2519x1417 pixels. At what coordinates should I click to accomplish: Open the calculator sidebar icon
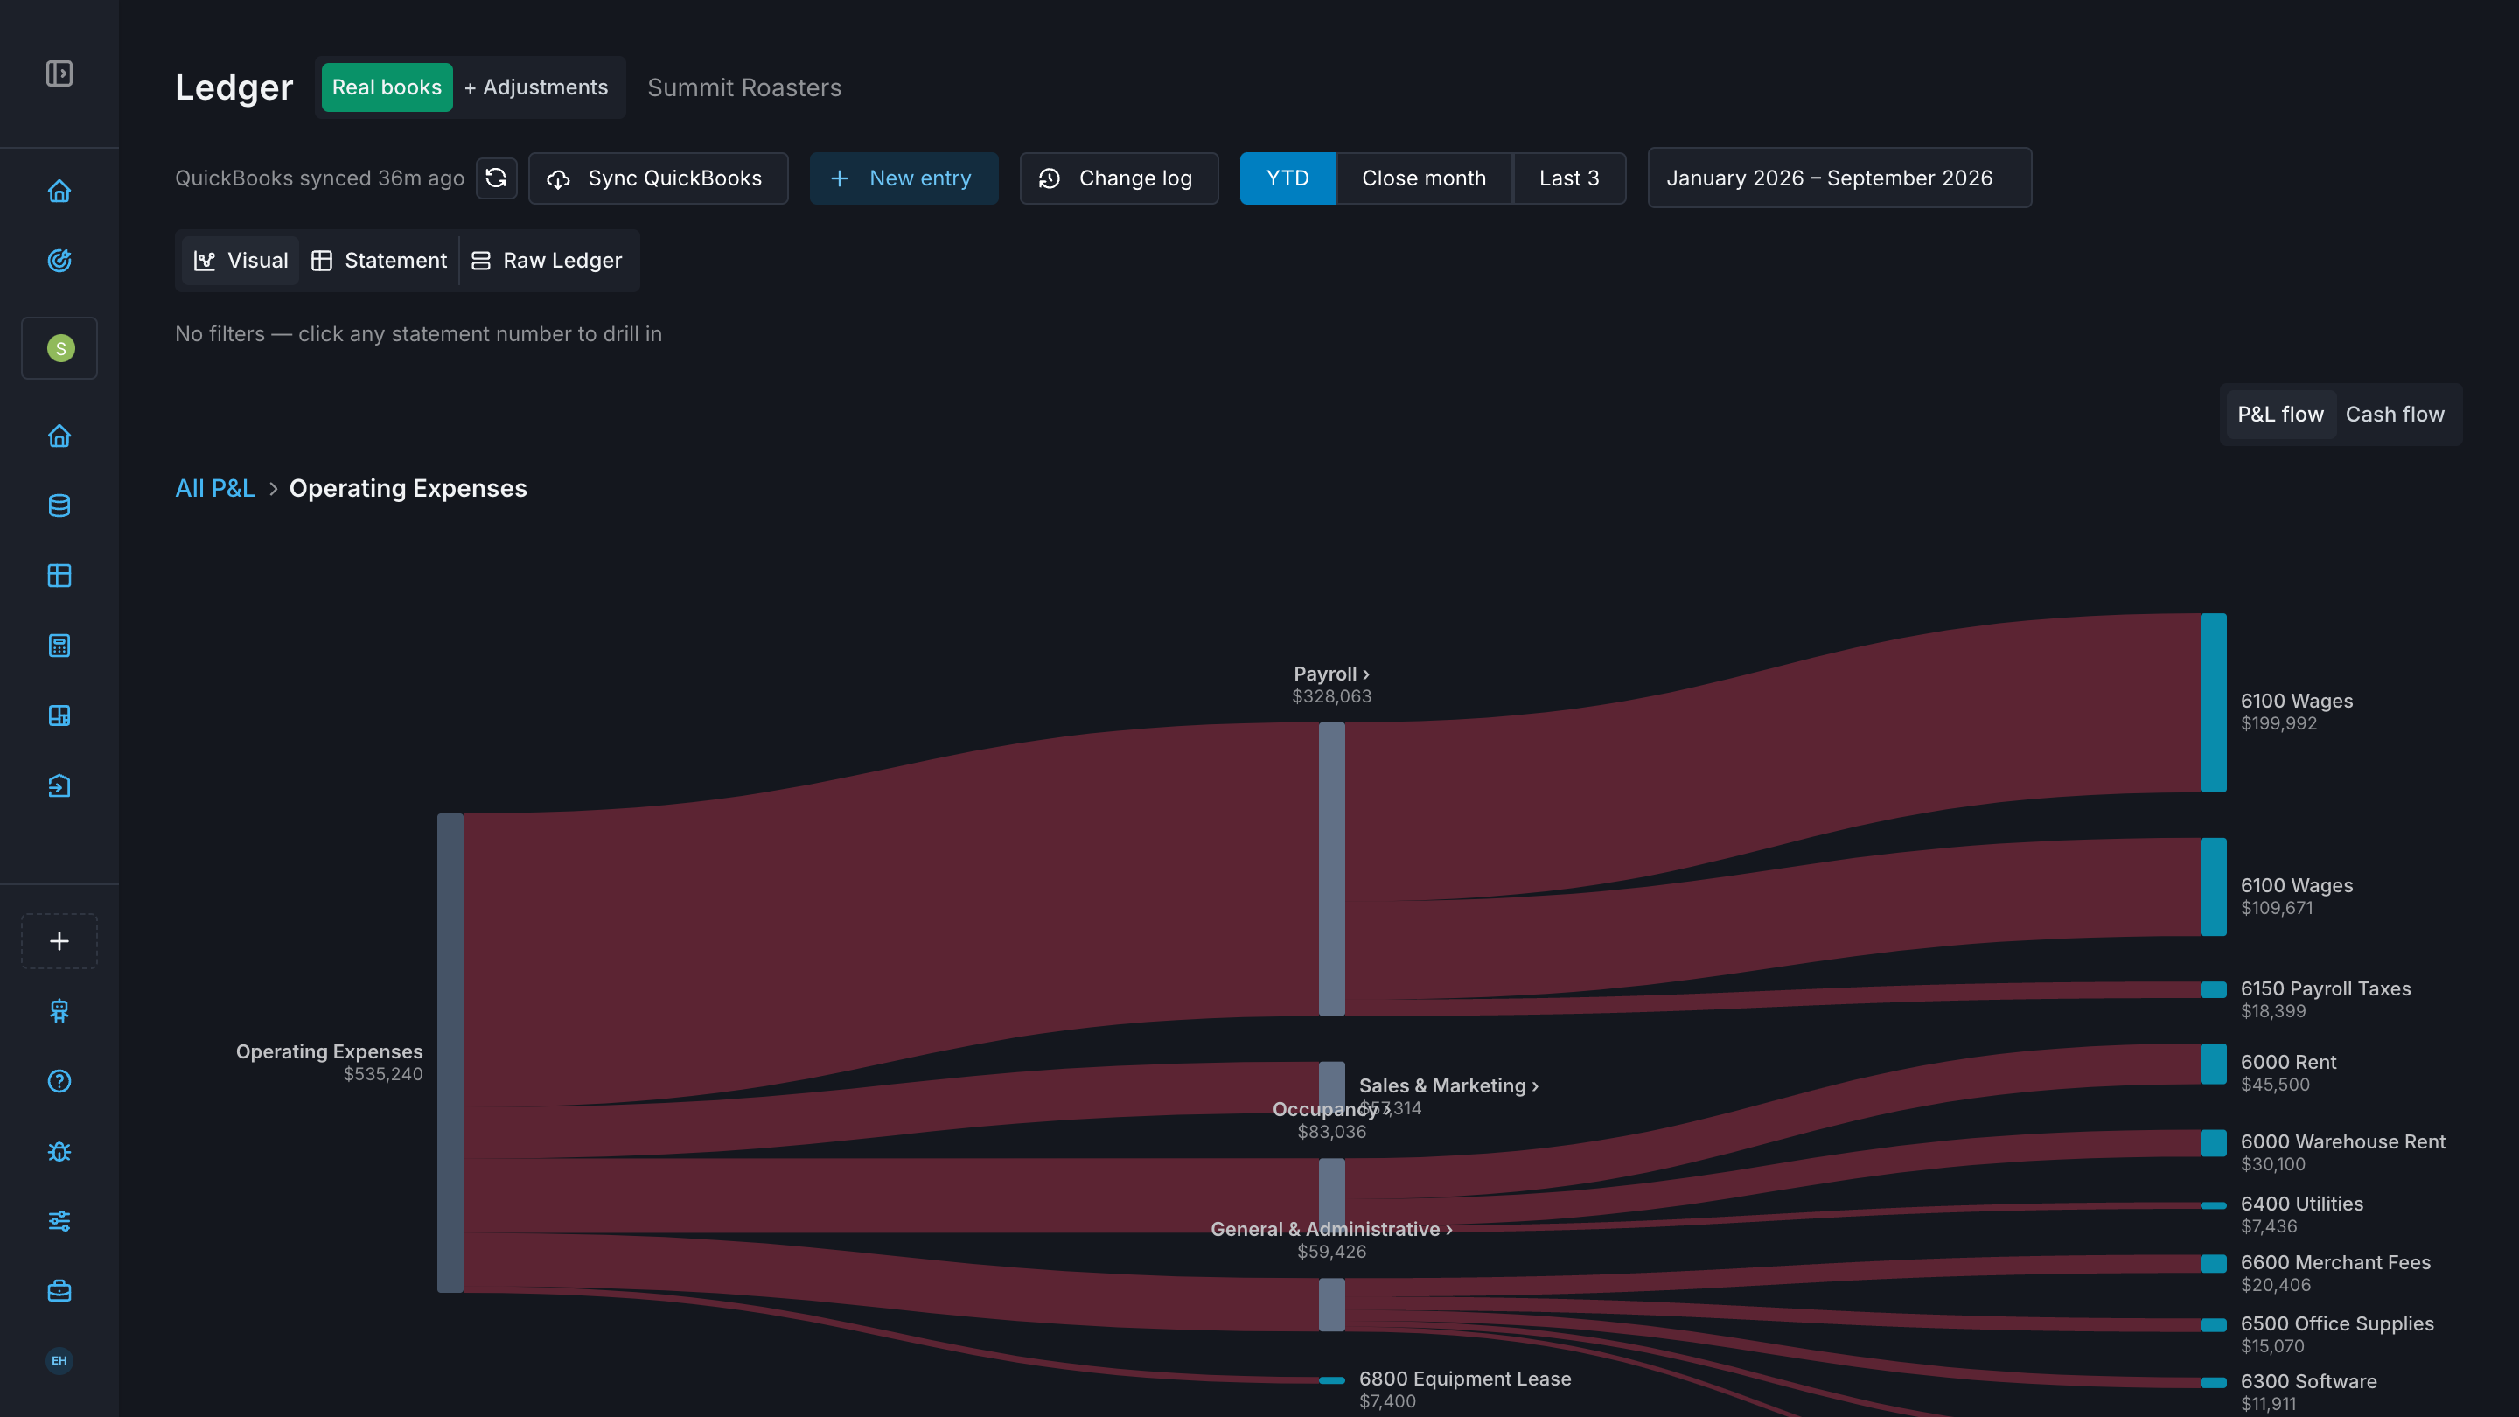pos(59,646)
